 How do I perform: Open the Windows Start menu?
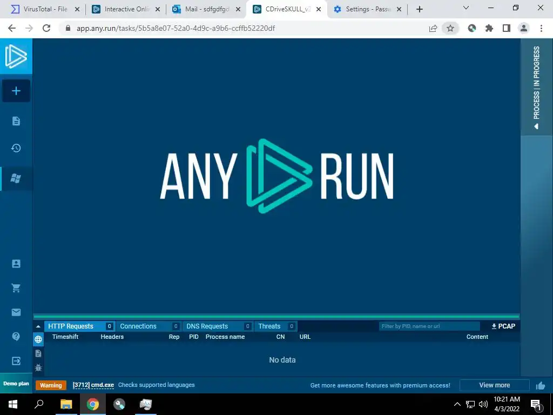pyautogui.click(x=13, y=404)
